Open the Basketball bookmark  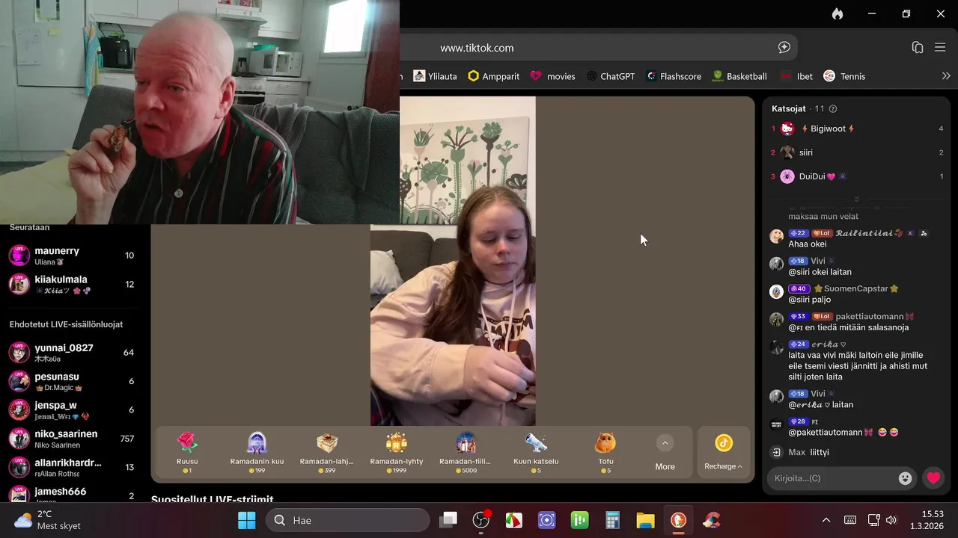(739, 76)
